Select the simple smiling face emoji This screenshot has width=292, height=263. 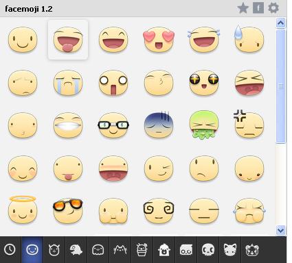click(23, 40)
